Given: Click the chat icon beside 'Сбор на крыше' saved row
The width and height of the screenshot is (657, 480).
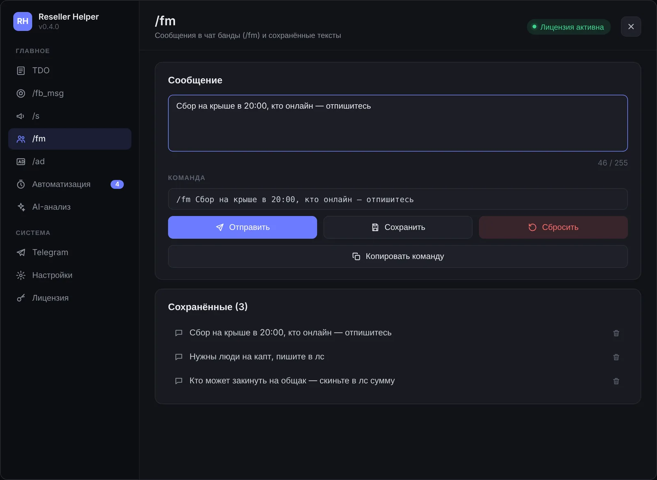Looking at the screenshot, I should tap(179, 333).
